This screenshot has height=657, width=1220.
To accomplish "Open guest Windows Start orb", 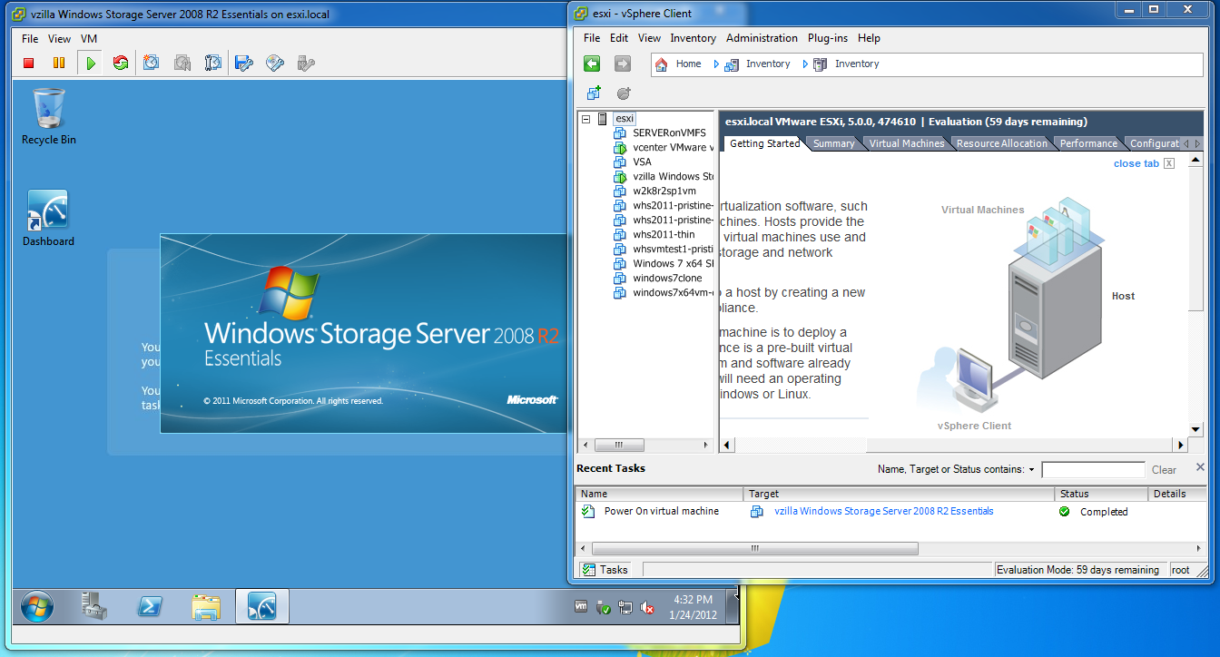I will click(x=36, y=607).
